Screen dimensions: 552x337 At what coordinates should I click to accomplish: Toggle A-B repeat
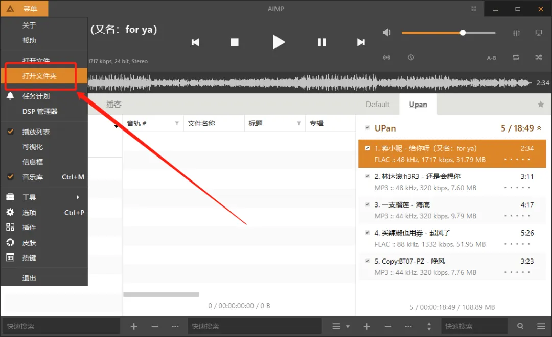pyautogui.click(x=492, y=58)
